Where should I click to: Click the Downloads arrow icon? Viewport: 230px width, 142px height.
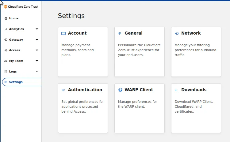176,90
